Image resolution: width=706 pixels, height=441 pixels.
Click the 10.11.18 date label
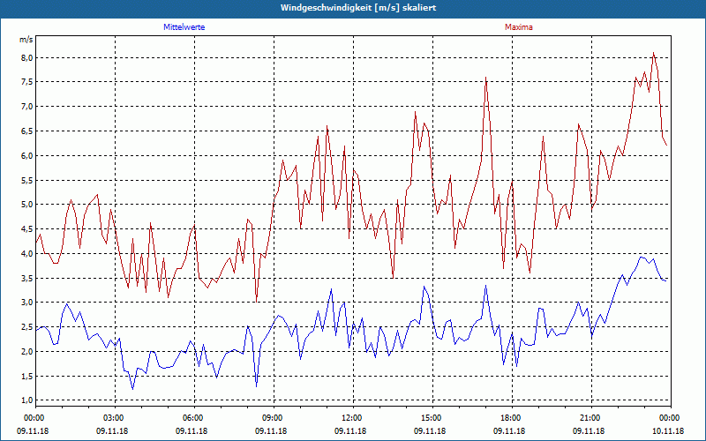tap(668, 431)
